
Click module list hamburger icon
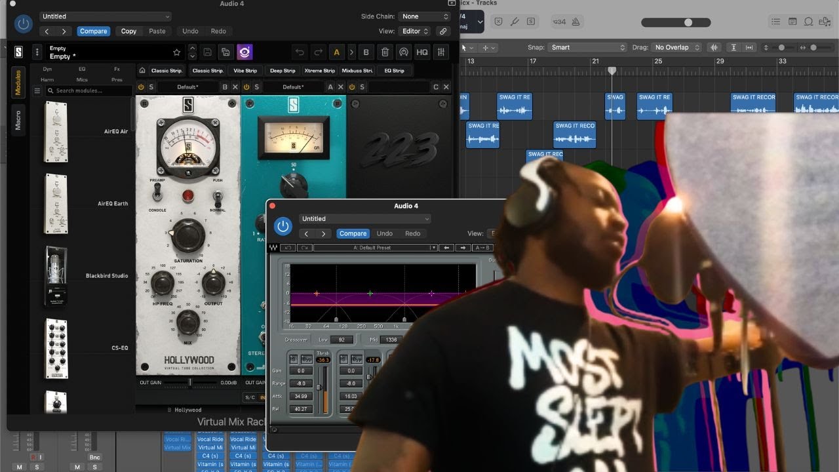click(37, 90)
